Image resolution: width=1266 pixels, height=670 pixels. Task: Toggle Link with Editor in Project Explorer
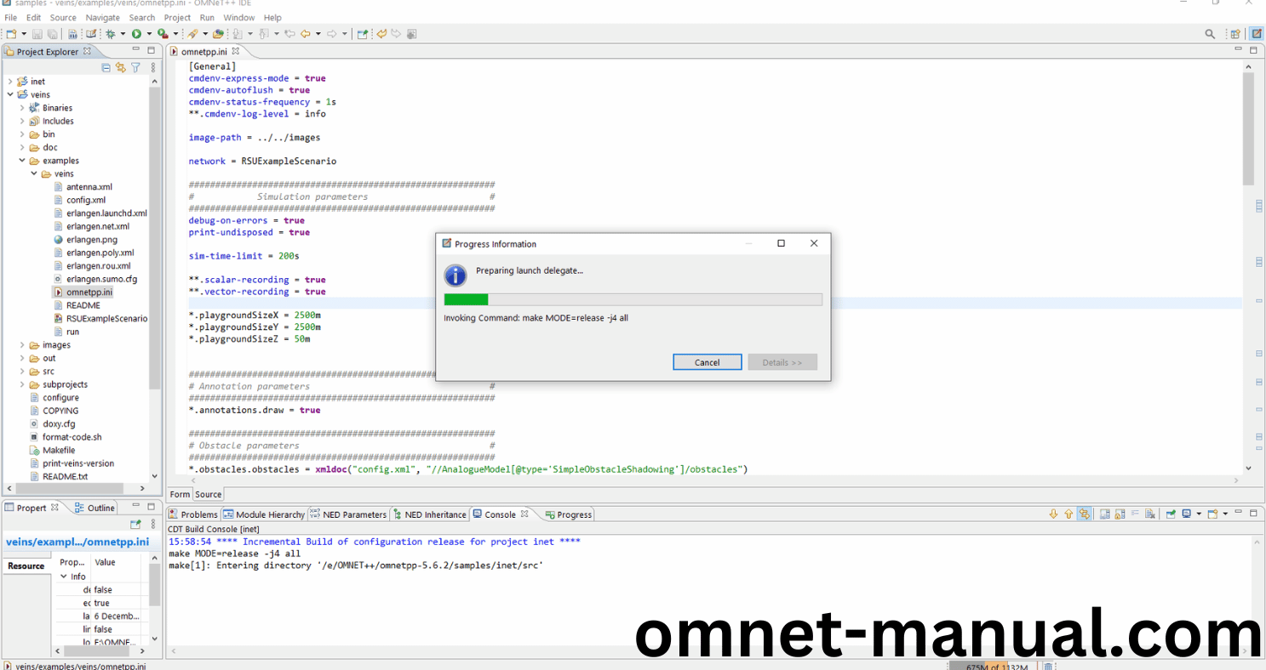(x=121, y=67)
